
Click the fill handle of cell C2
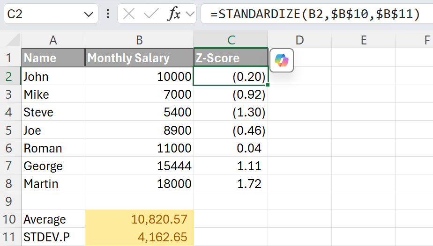[268, 85]
